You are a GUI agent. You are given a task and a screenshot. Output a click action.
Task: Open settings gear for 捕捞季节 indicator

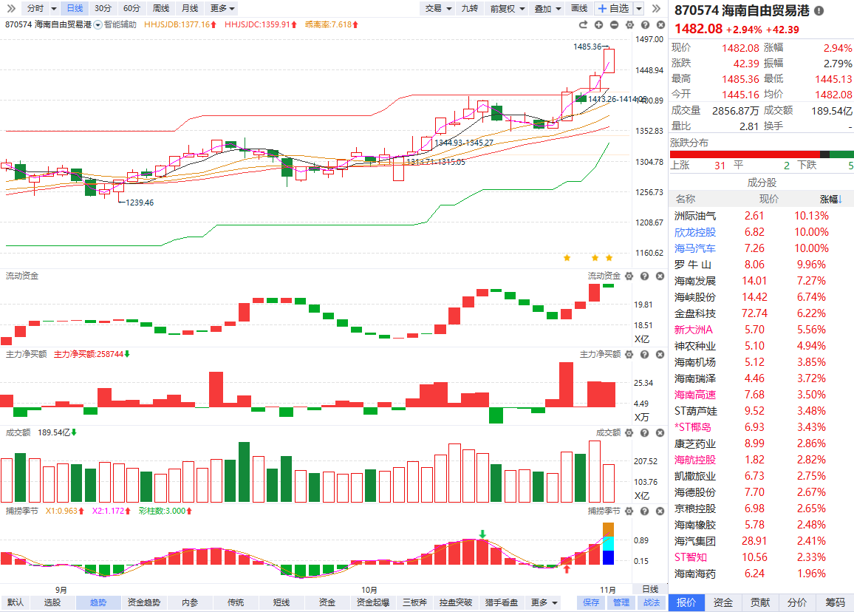point(629,511)
